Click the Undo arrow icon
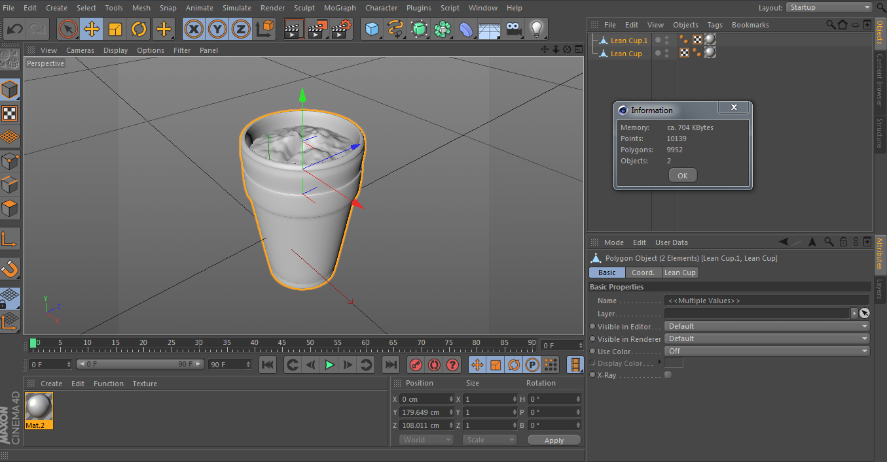The height and width of the screenshot is (462, 887). pos(14,29)
